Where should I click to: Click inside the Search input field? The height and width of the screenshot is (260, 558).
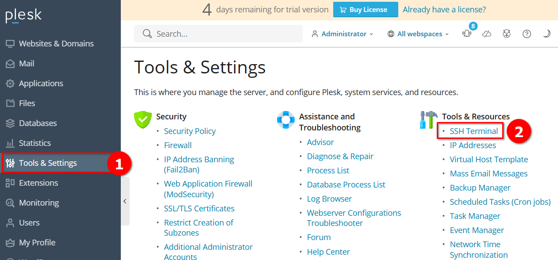tap(218, 34)
